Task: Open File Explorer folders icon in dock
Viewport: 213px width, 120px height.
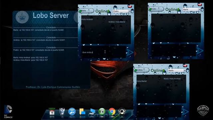Action: [x=82, y=112]
